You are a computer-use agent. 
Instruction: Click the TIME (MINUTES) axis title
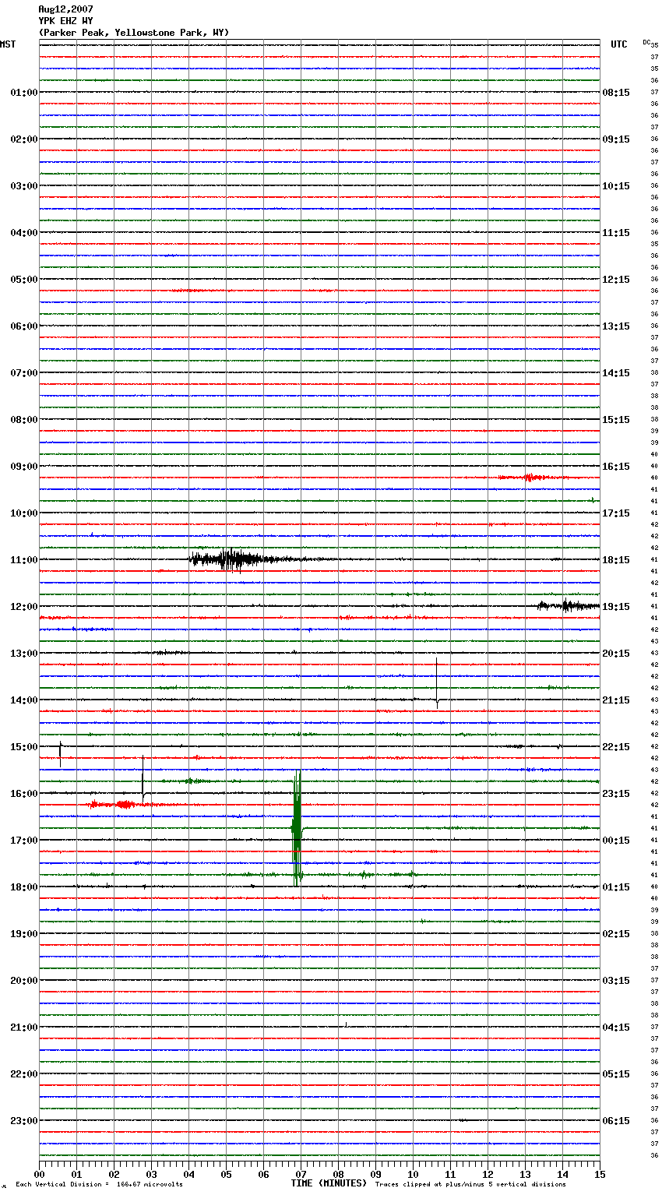(329, 1183)
